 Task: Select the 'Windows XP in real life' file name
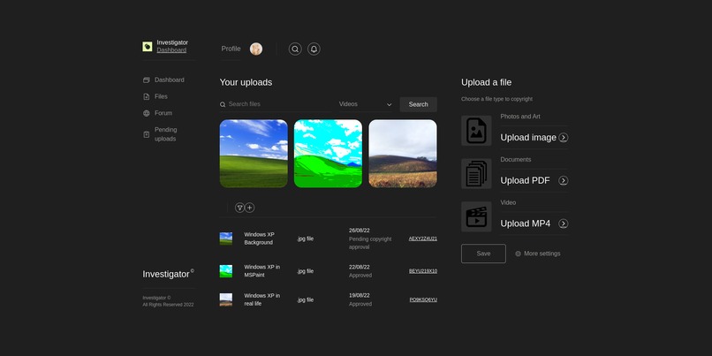(x=262, y=299)
